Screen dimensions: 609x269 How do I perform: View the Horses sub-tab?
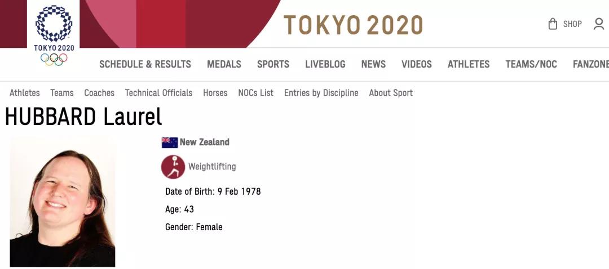tap(215, 93)
